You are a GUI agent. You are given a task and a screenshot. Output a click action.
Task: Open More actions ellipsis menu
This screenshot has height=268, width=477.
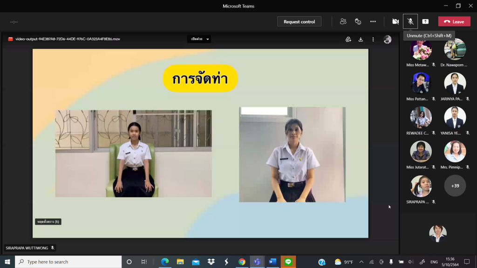click(x=373, y=21)
